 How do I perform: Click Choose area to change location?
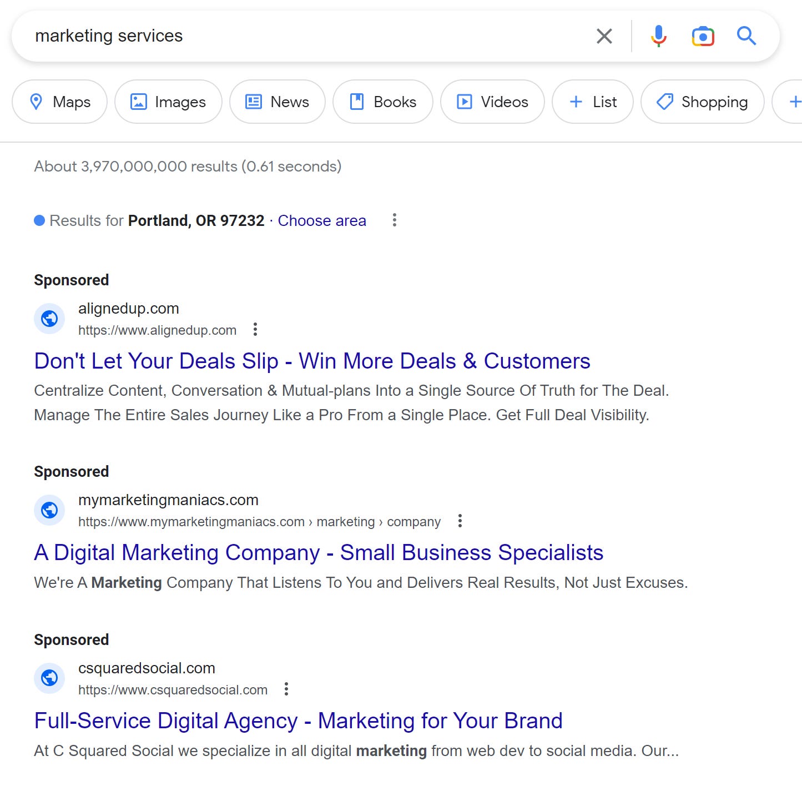321,220
